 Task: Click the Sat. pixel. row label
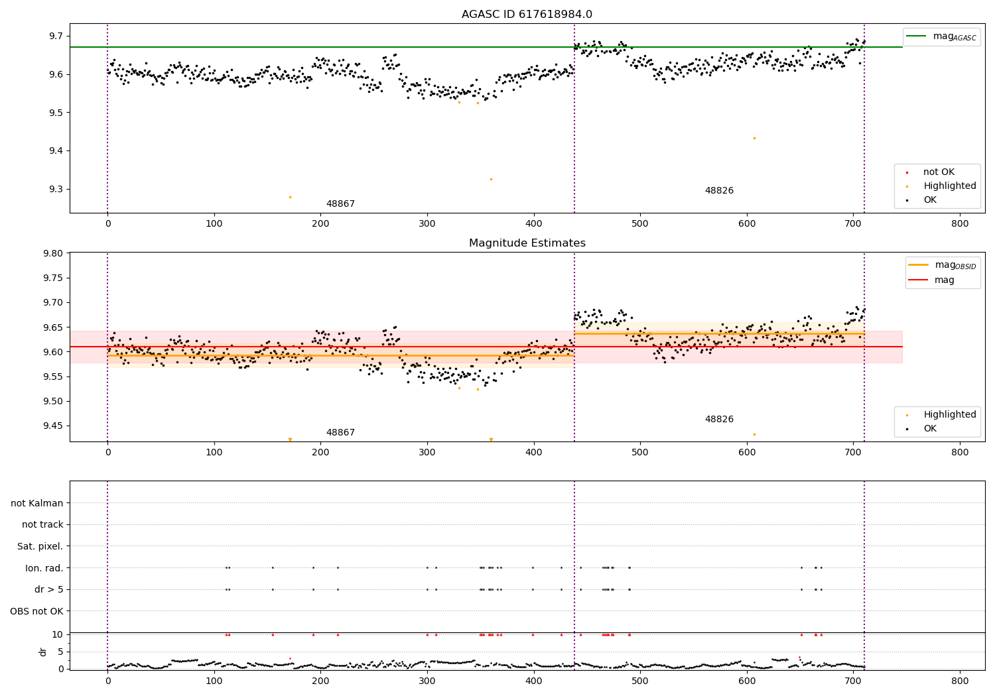40,546
